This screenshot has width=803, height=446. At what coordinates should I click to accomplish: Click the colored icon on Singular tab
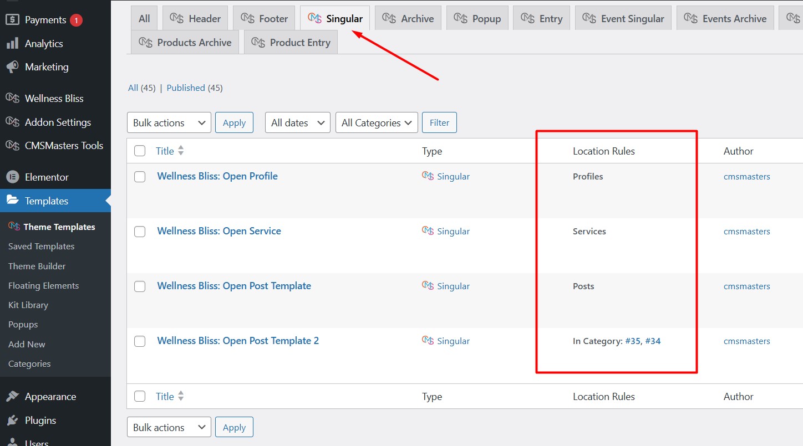pyautogui.click(x=314, y=18)
